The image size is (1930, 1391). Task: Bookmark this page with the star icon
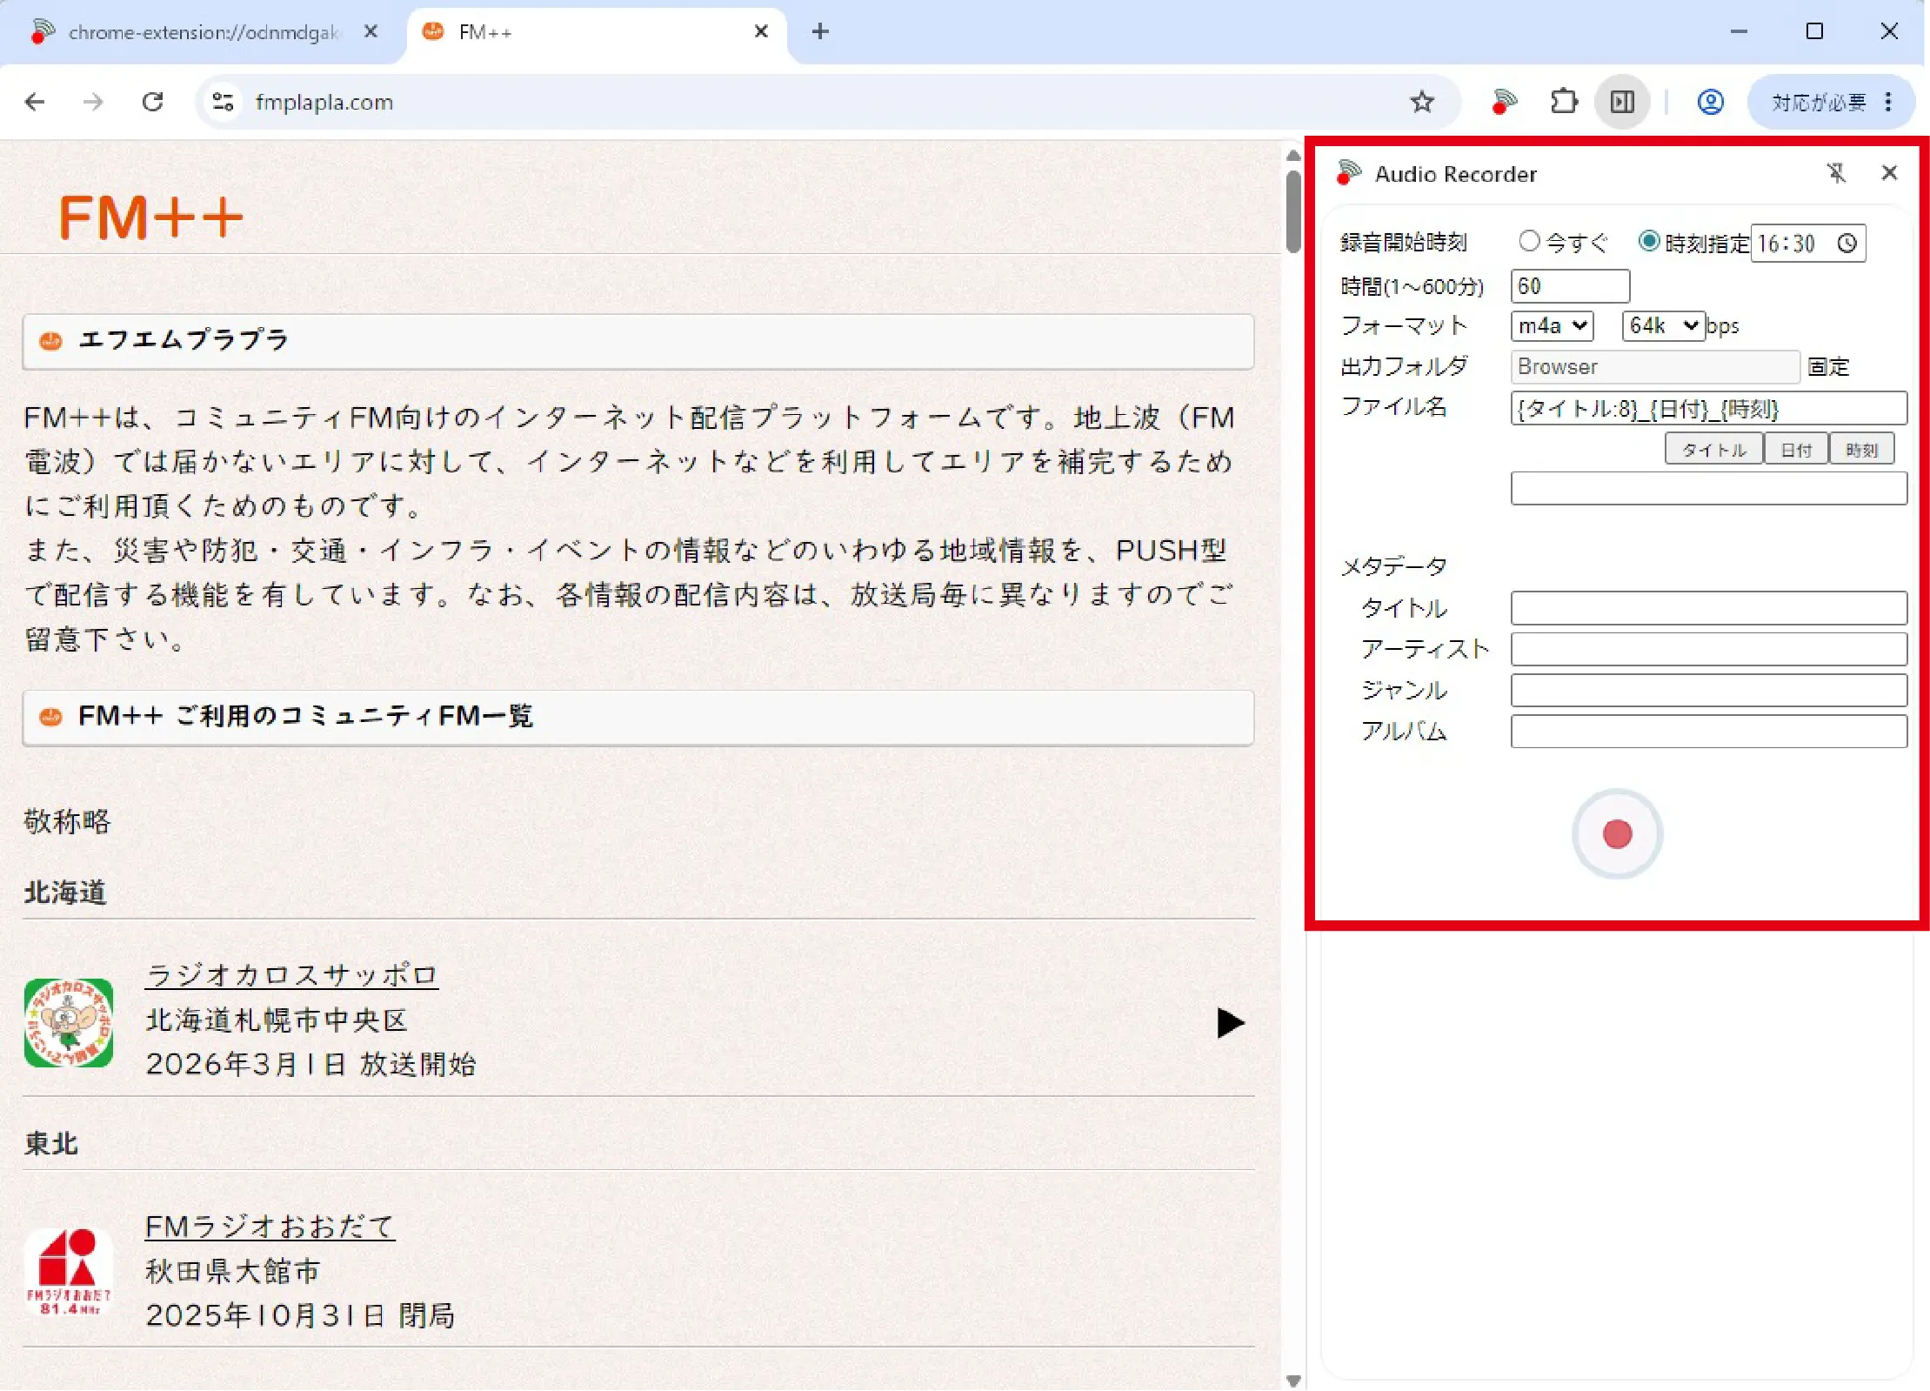point(1422,103)
